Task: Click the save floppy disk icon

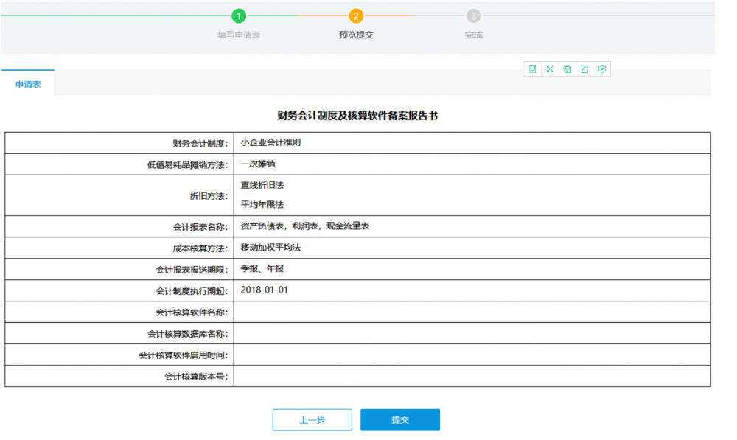Action: tap(567, 69)
